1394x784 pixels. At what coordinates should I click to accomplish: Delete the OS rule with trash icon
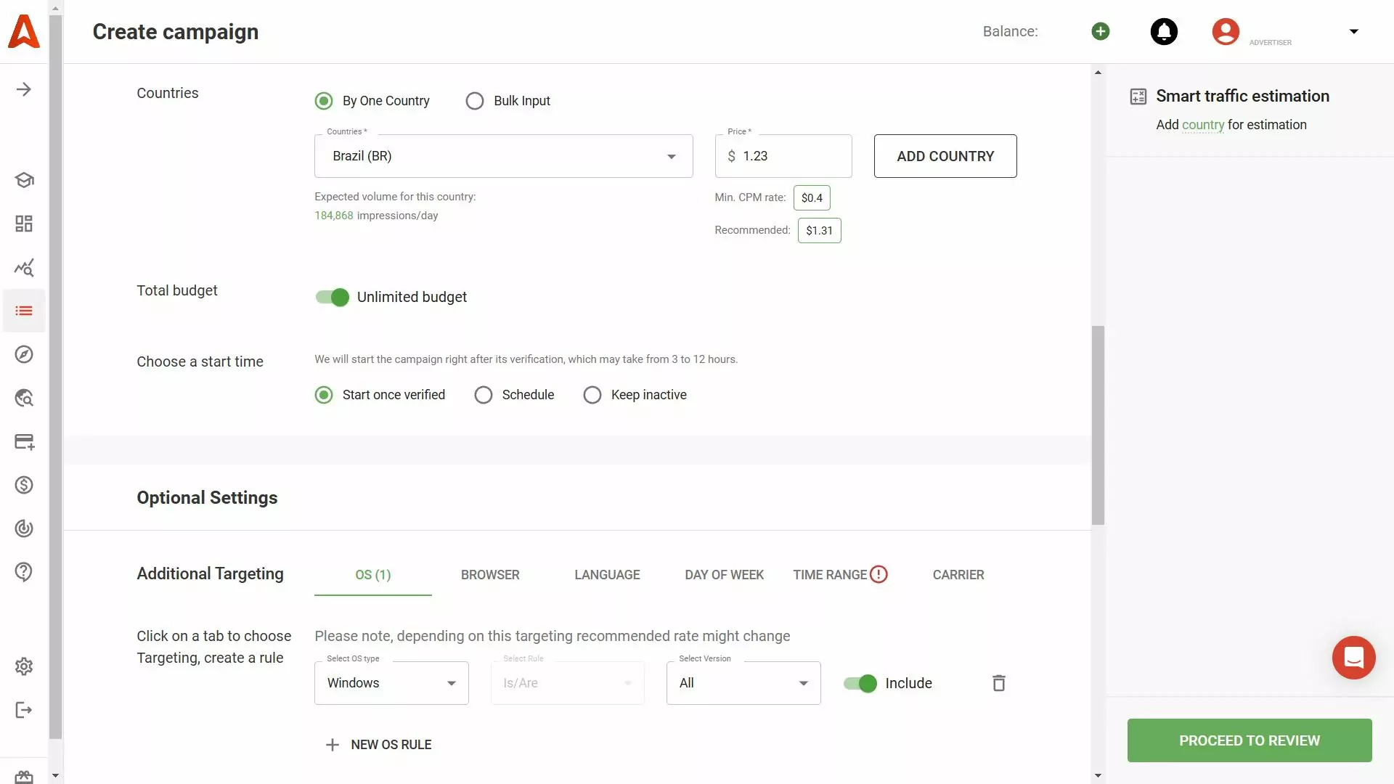point(999,683)
